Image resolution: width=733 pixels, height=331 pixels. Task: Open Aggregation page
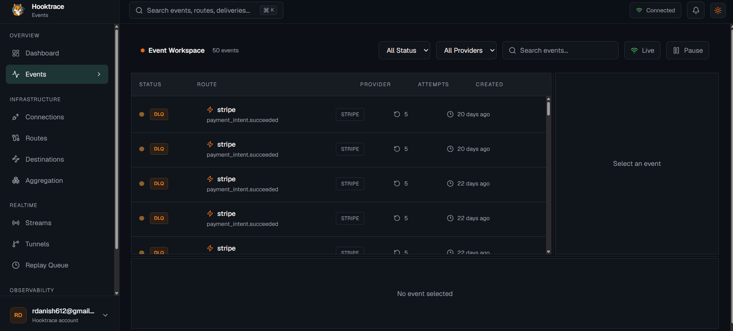(x=57, y=181)
